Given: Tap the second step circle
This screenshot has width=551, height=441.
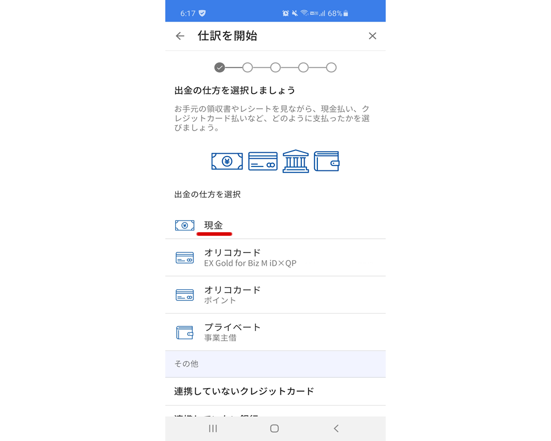Looking at the screenshot, I should pos(247,67).
